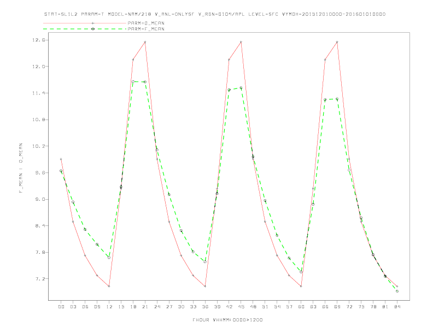Click the 42 forecast hour tick label
Image resolution: width=433 pixels, height=334 pixels.
coord(229,307)
